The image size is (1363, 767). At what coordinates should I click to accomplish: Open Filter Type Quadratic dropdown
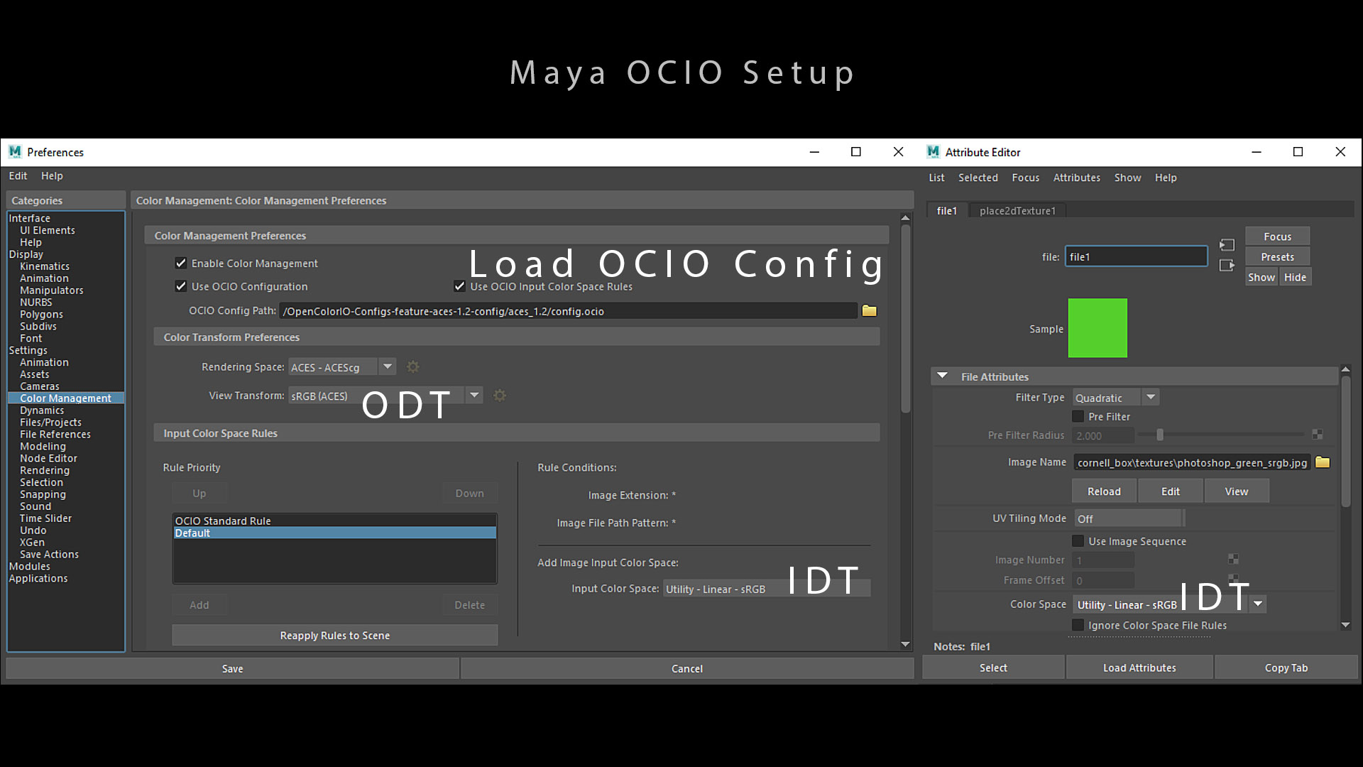pos(1151,398)
